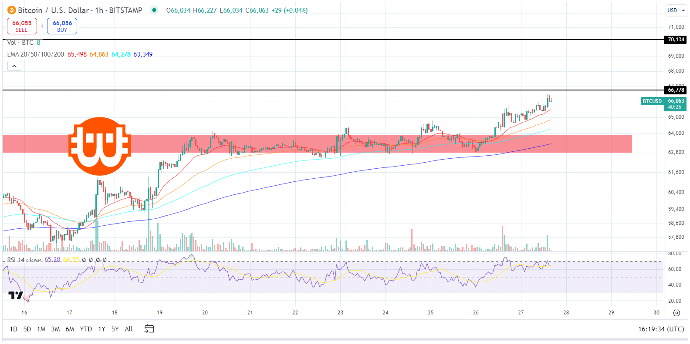
Task: Switch date range to 1D
Action: (x=14, y=329)
